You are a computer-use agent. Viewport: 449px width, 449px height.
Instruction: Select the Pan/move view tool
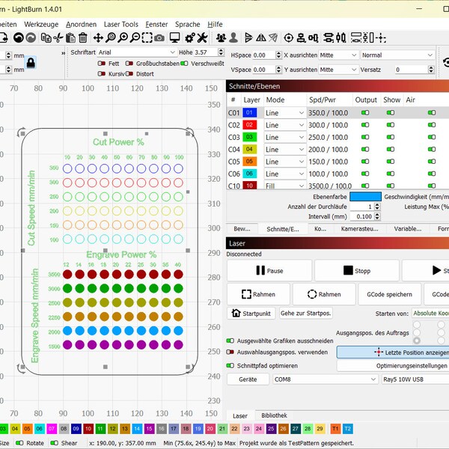pyautogui.click(x=98, y=37)
